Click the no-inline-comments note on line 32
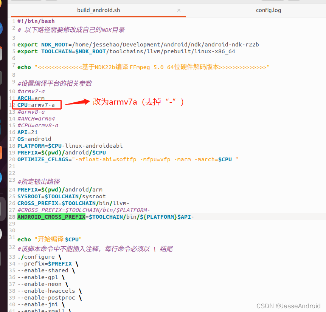 coord(95,249)
